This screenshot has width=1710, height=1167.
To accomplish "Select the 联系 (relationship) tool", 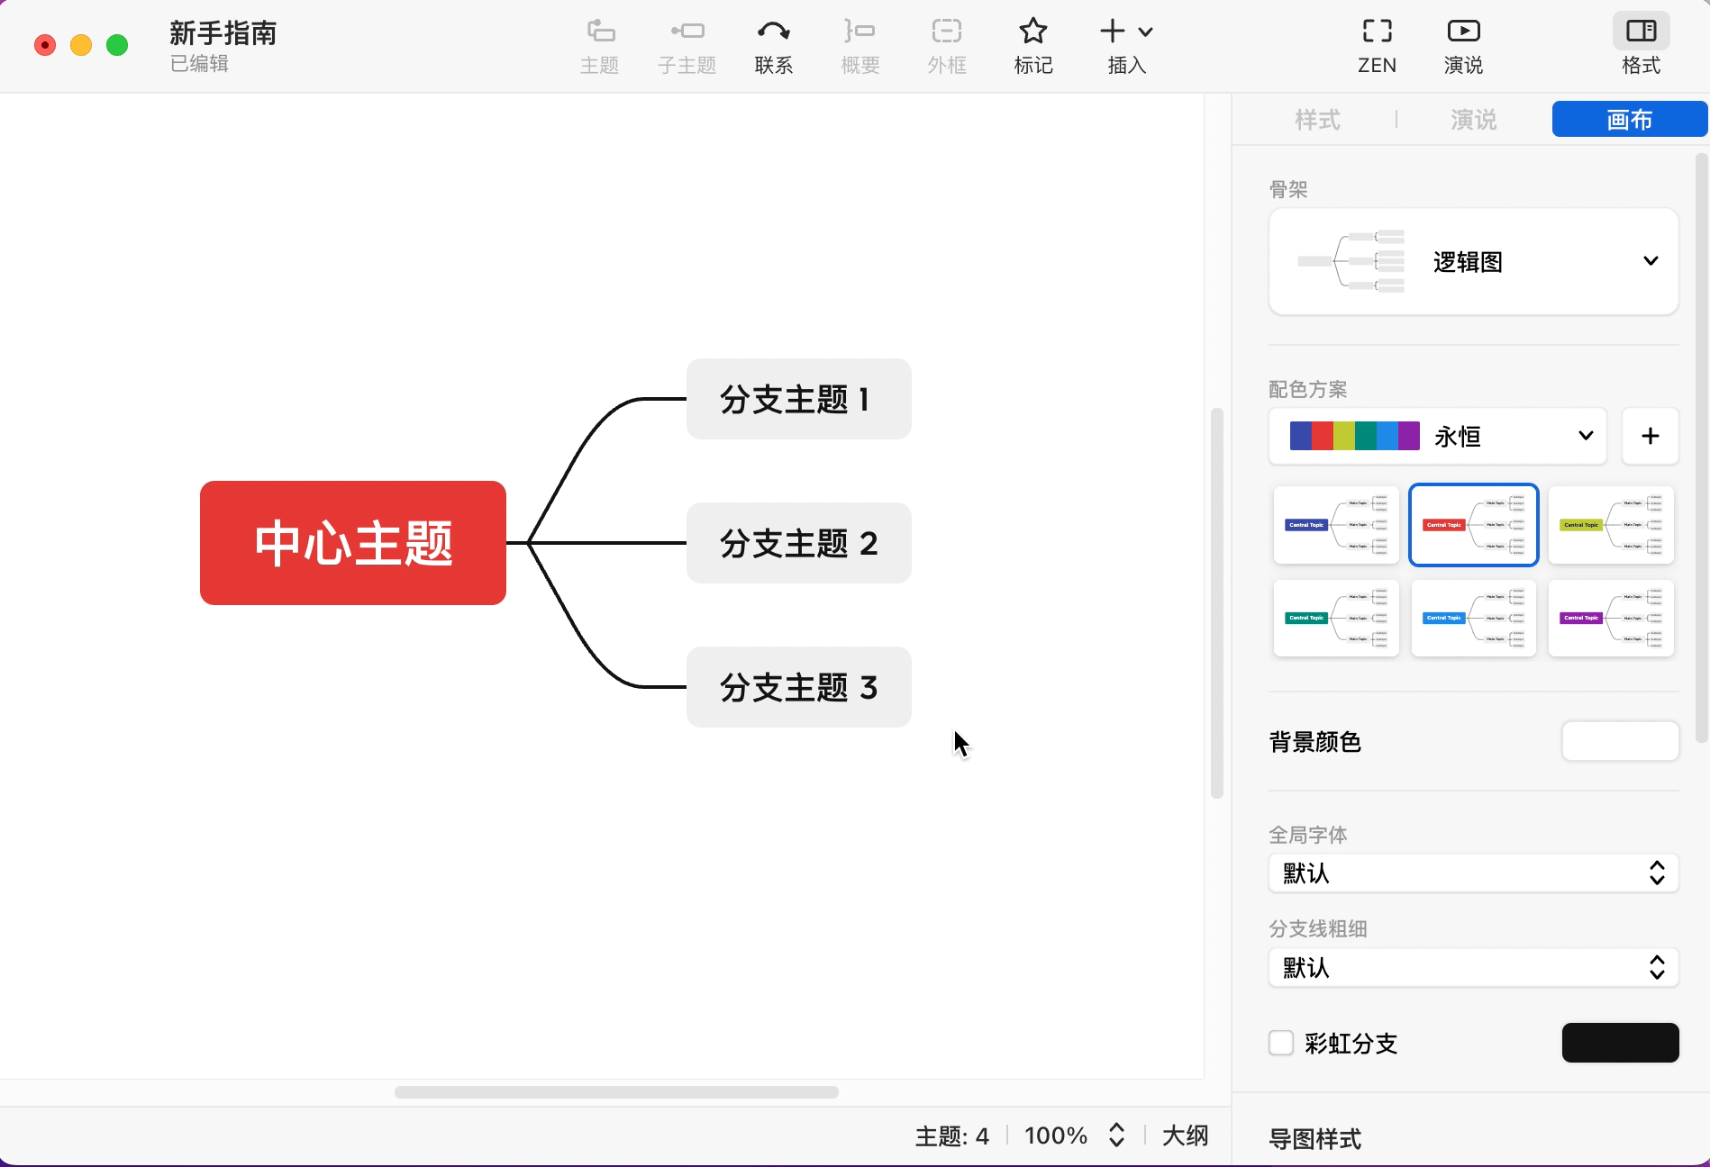I will pos(773,45).
